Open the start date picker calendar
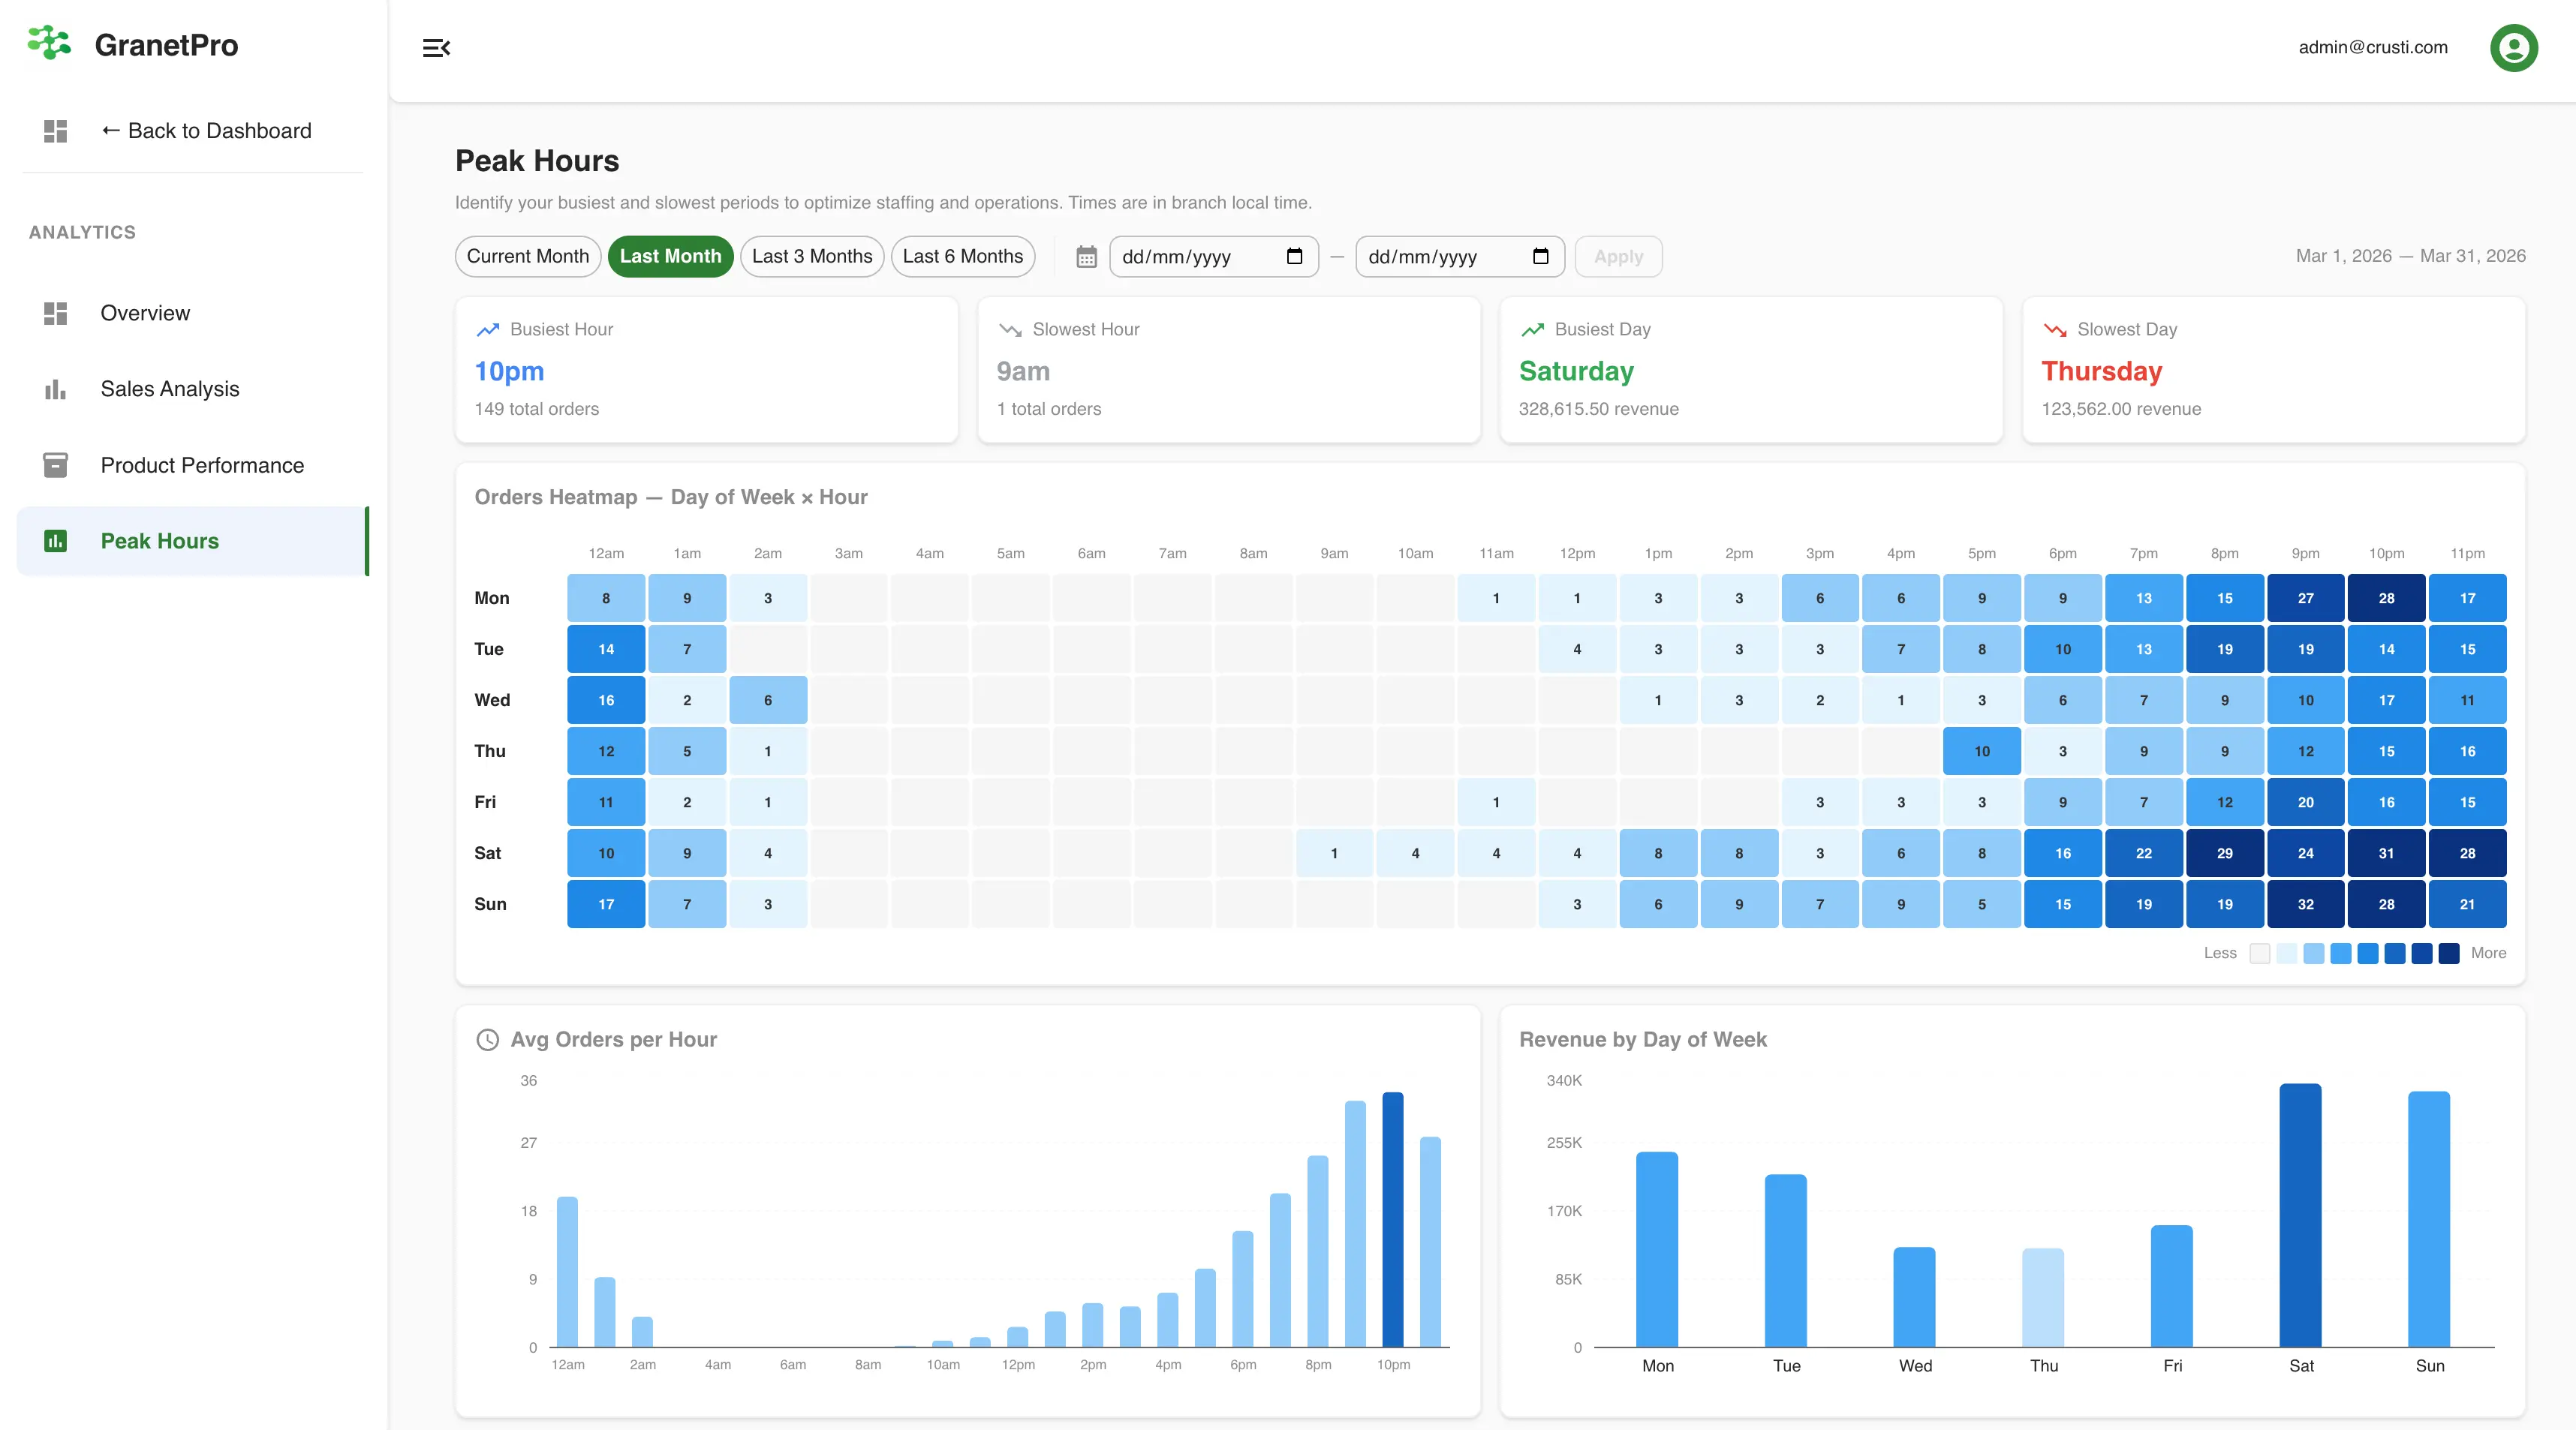This screenshot has height=1430, width=2576. click(x=1294, y=256)
